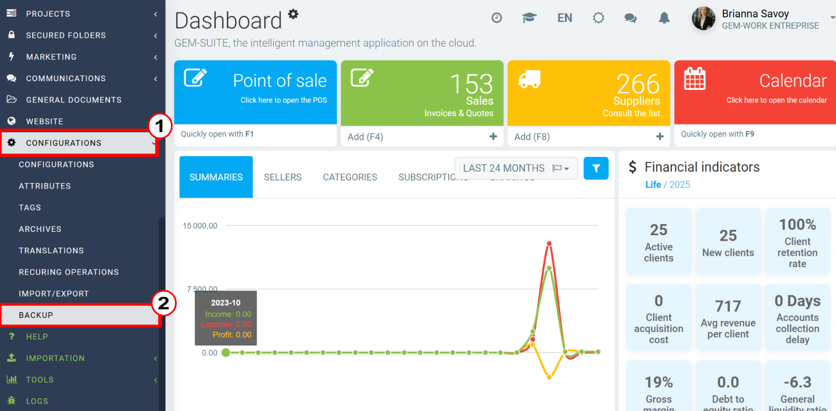Open the user account dropdown arrow
Viewport: 836px width, 411px height.
[x=832, y=18]
